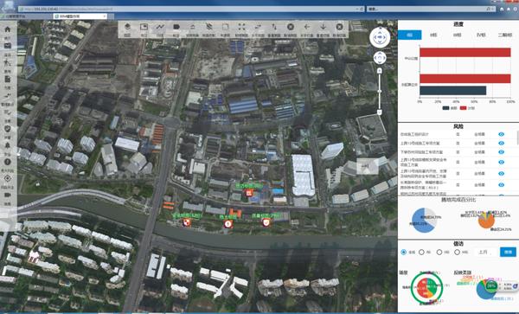Click the map compass pan control
Screen dimensions: 519x314
point(380,37)
